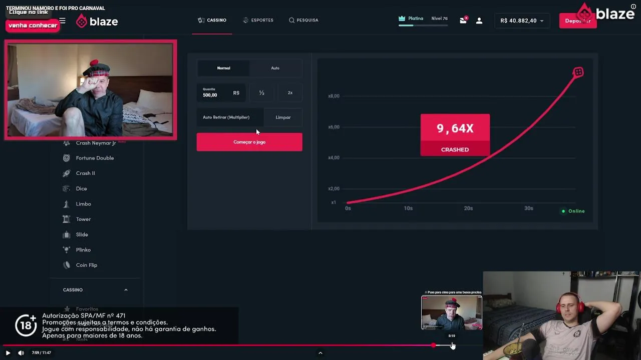Click the 7:59 / 11:47 time display
Screen dimensions: 641x360
click(42, 353)
